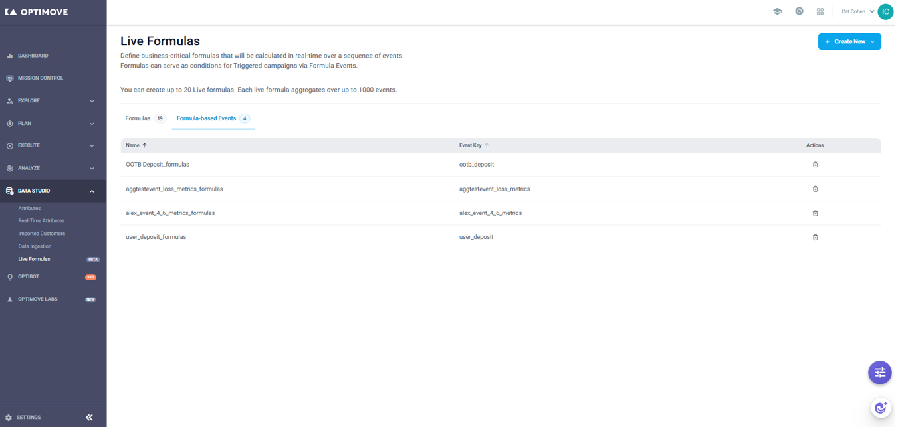The image size is (900, 427).
Task: Delete the alex_event_4_6_metrics_formulas event
Action: tap(815, 213)
